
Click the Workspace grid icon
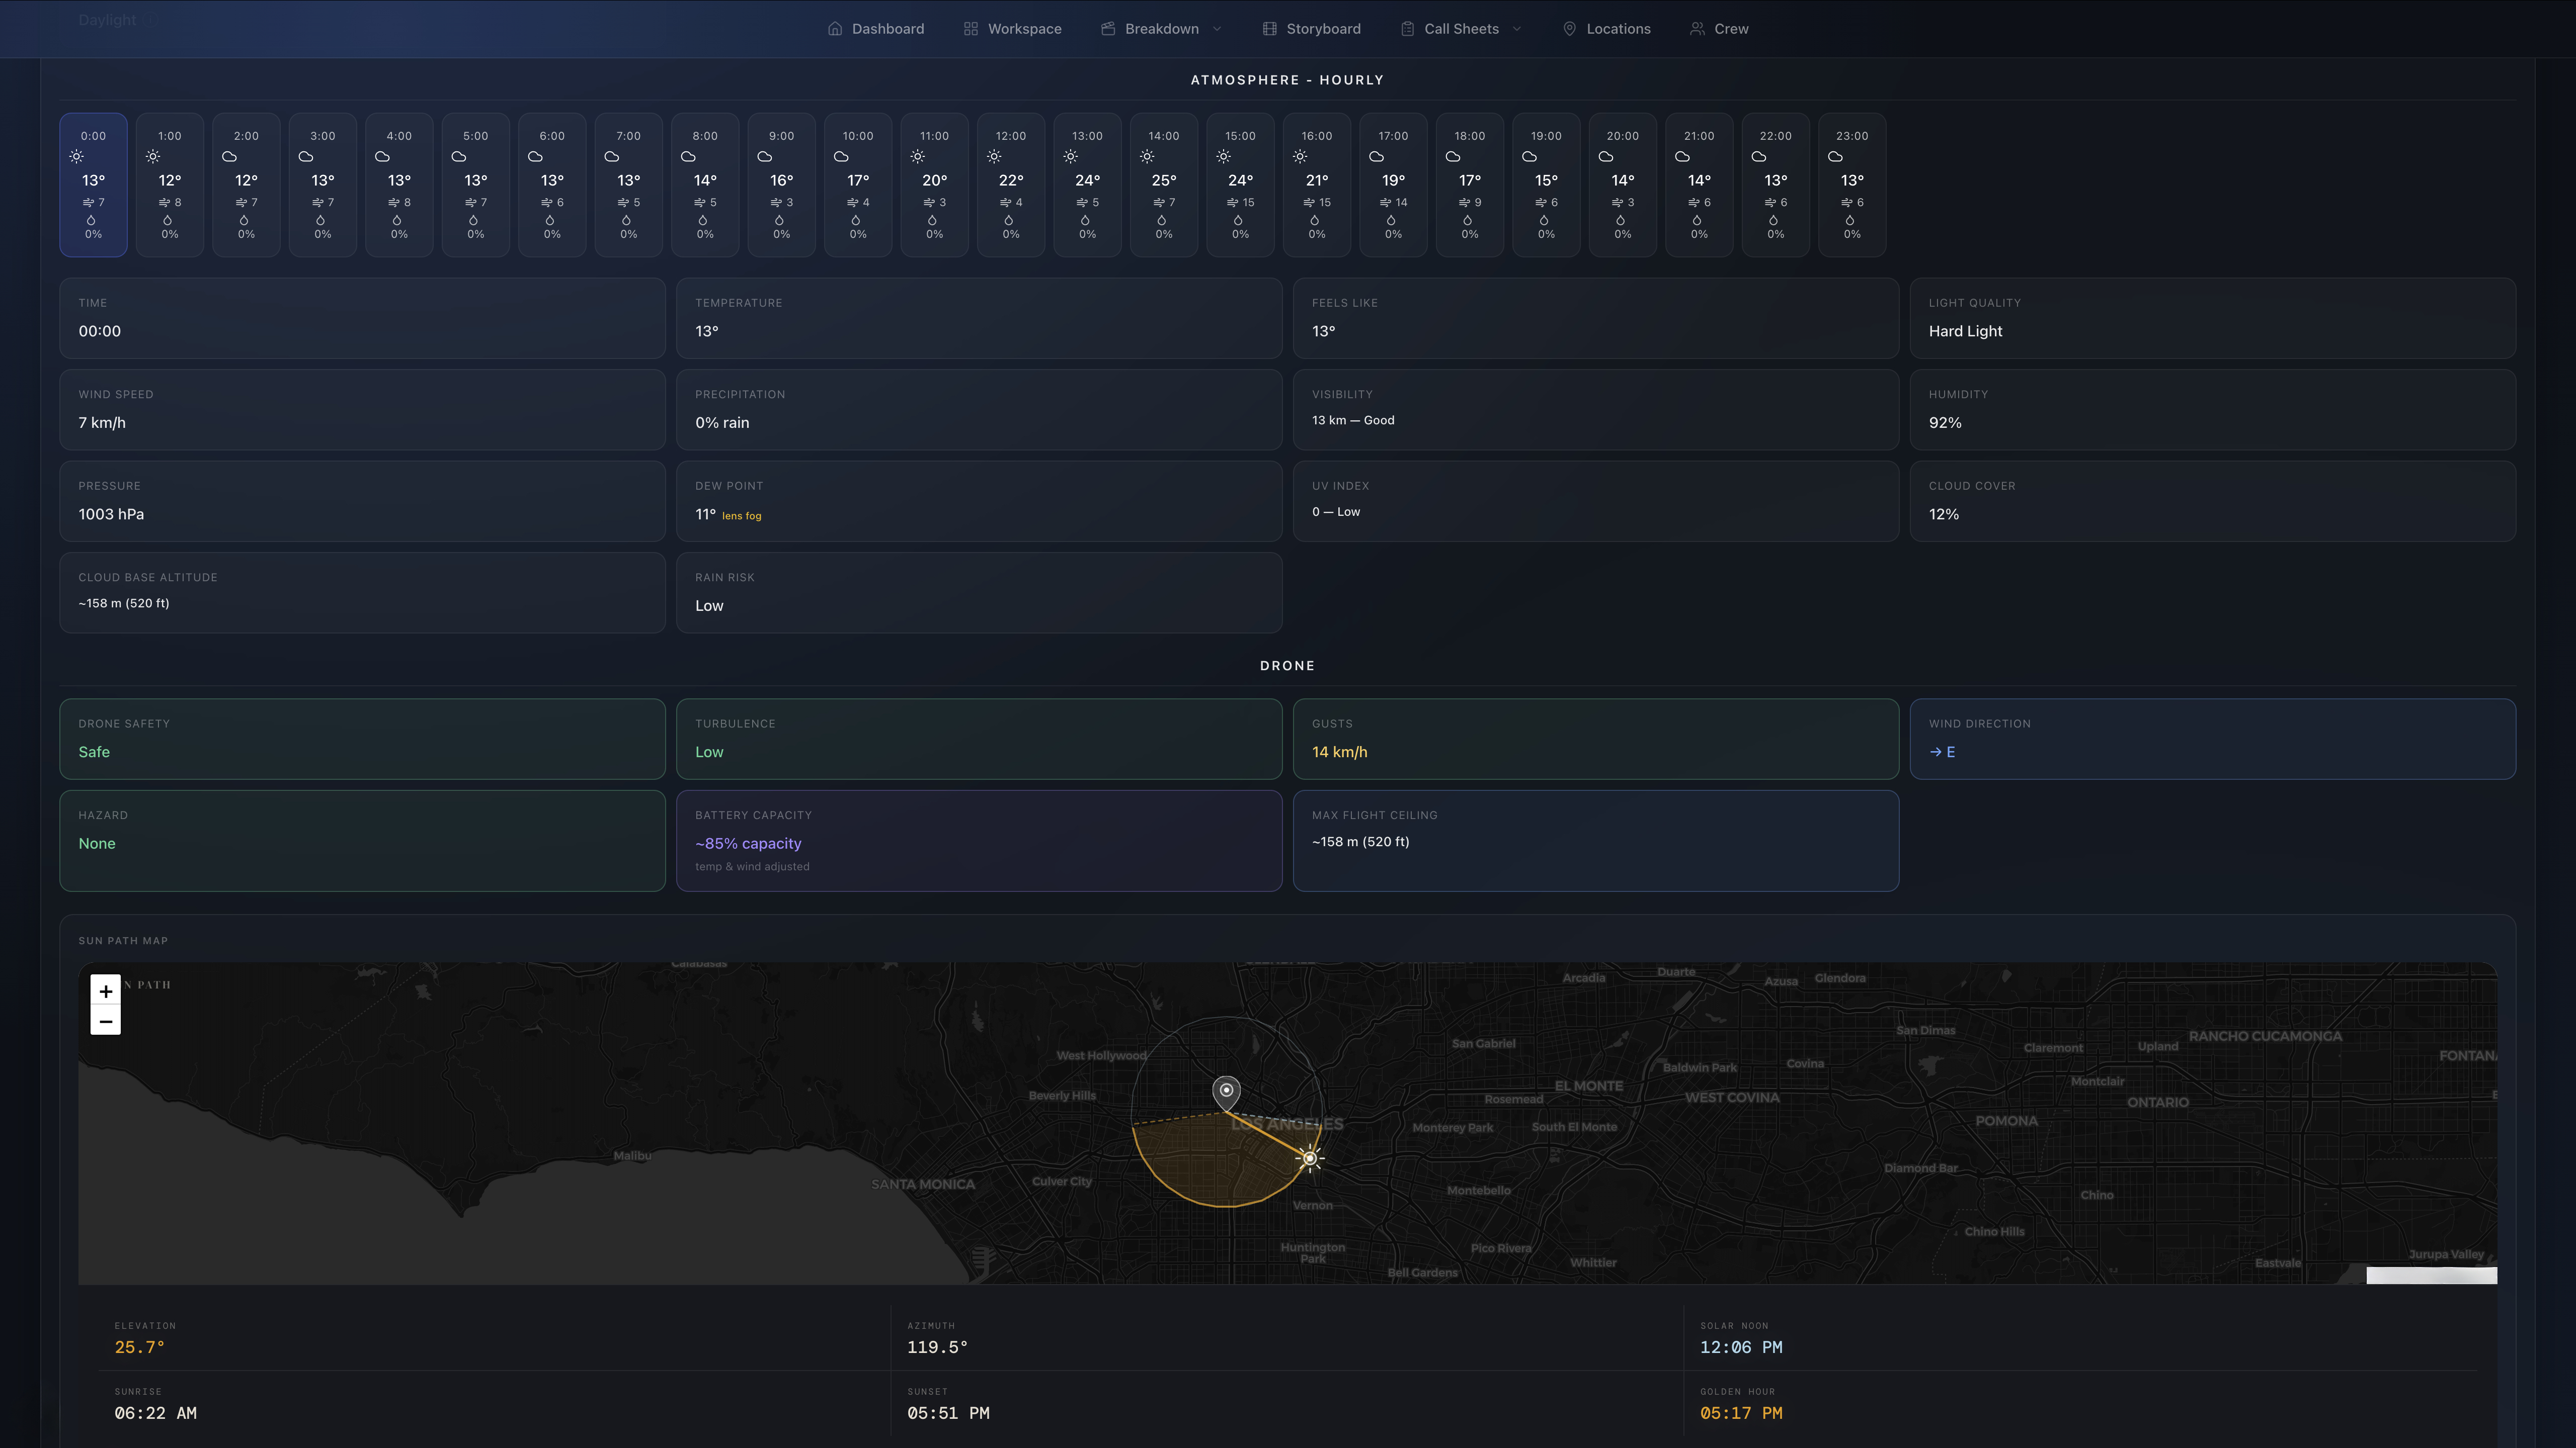[x=971, y=29]
